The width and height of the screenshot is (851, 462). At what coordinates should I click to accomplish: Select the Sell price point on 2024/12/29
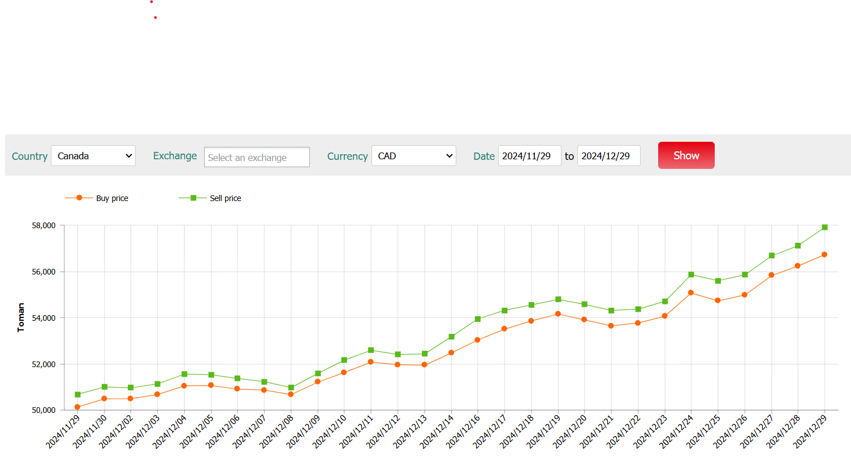pyautogui.click(x=824, y=227)
